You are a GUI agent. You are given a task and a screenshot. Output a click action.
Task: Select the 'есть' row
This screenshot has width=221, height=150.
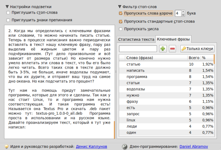[x=166, y=107]
